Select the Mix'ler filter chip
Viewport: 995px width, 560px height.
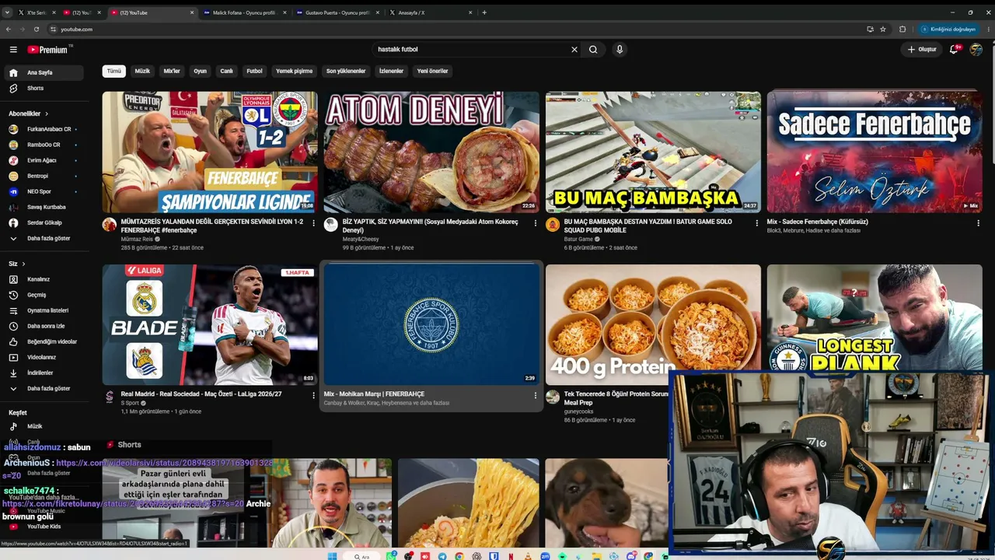pyautogui.click(x=172, y=71)
